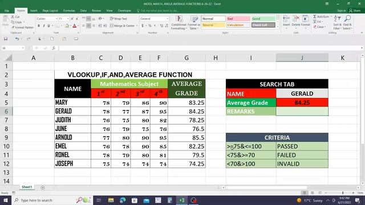Click the Insert Function fx icon

[54, 48]
